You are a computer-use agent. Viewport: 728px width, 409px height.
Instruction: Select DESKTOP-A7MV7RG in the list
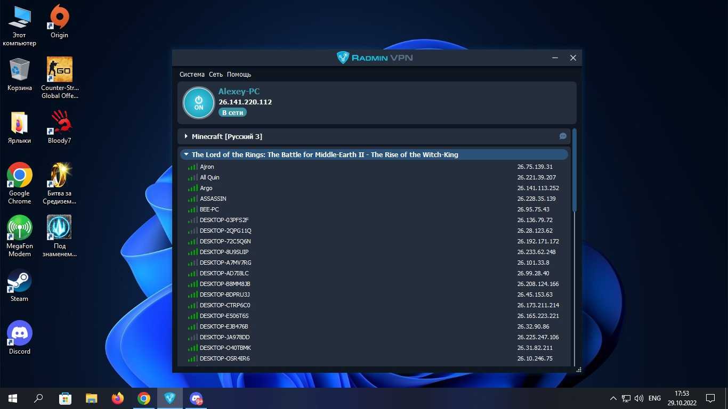click(x=374, y=263)
